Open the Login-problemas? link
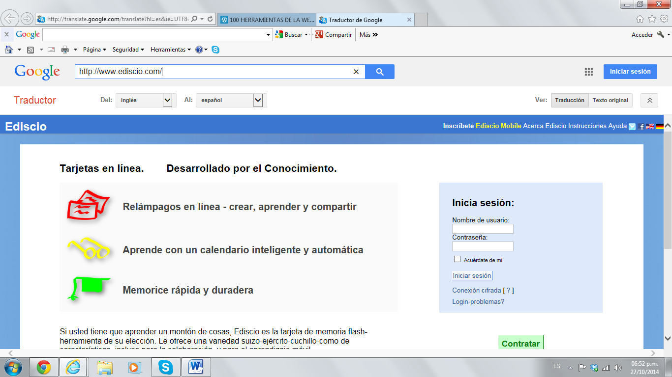Viewport: 672px width, 377px height. (x=478, y=302)
